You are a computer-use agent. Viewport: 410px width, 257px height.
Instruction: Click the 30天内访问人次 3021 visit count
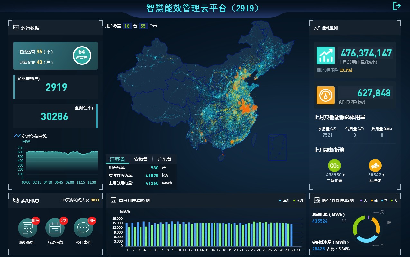[x=81, y=200]
